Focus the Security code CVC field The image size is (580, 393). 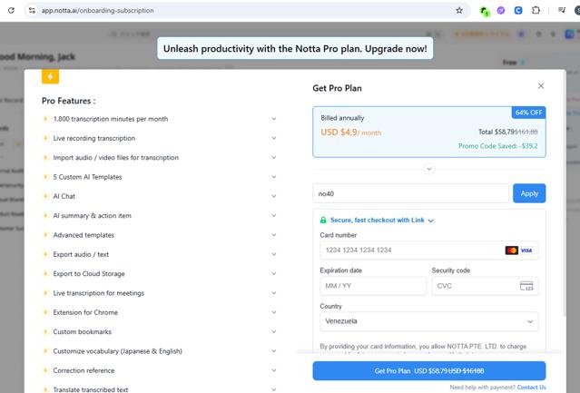(485, 286)
